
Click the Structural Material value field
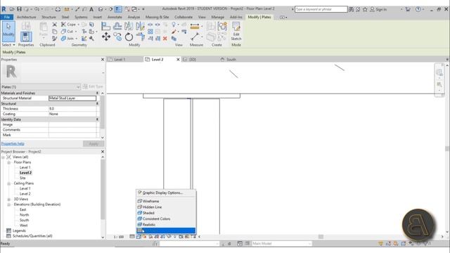[x=72, y=98]
